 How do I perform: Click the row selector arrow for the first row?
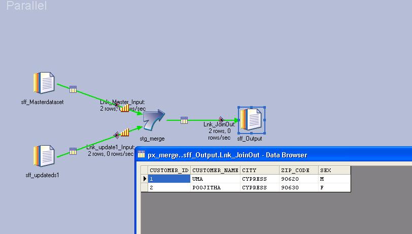click(145, 179)
